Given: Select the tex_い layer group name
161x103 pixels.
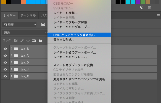Looking at the screenshot, I should (25, 69).
